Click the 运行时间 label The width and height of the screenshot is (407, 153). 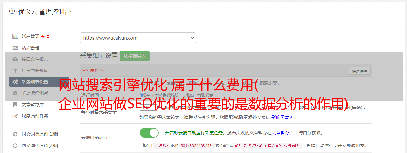coord(90,95)
